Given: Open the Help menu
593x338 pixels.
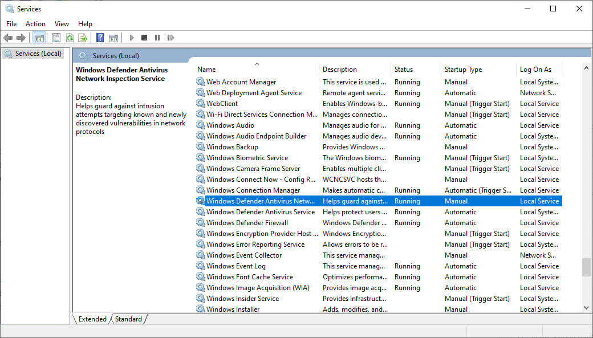Looking at the screenshot, I should [x=85, y=24].
